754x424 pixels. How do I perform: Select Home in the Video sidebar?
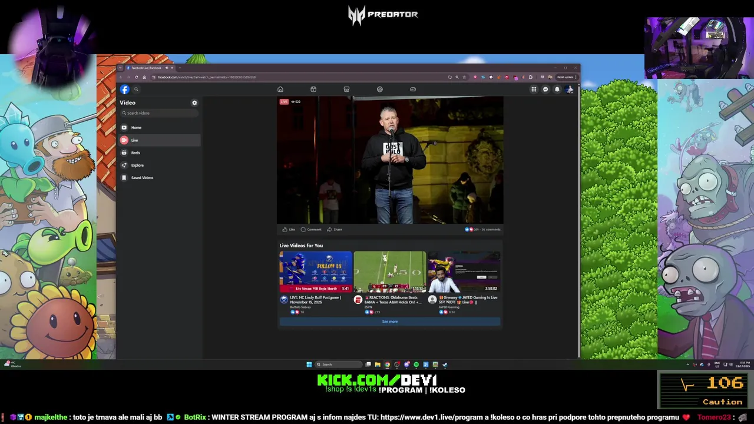click(158, 127)
